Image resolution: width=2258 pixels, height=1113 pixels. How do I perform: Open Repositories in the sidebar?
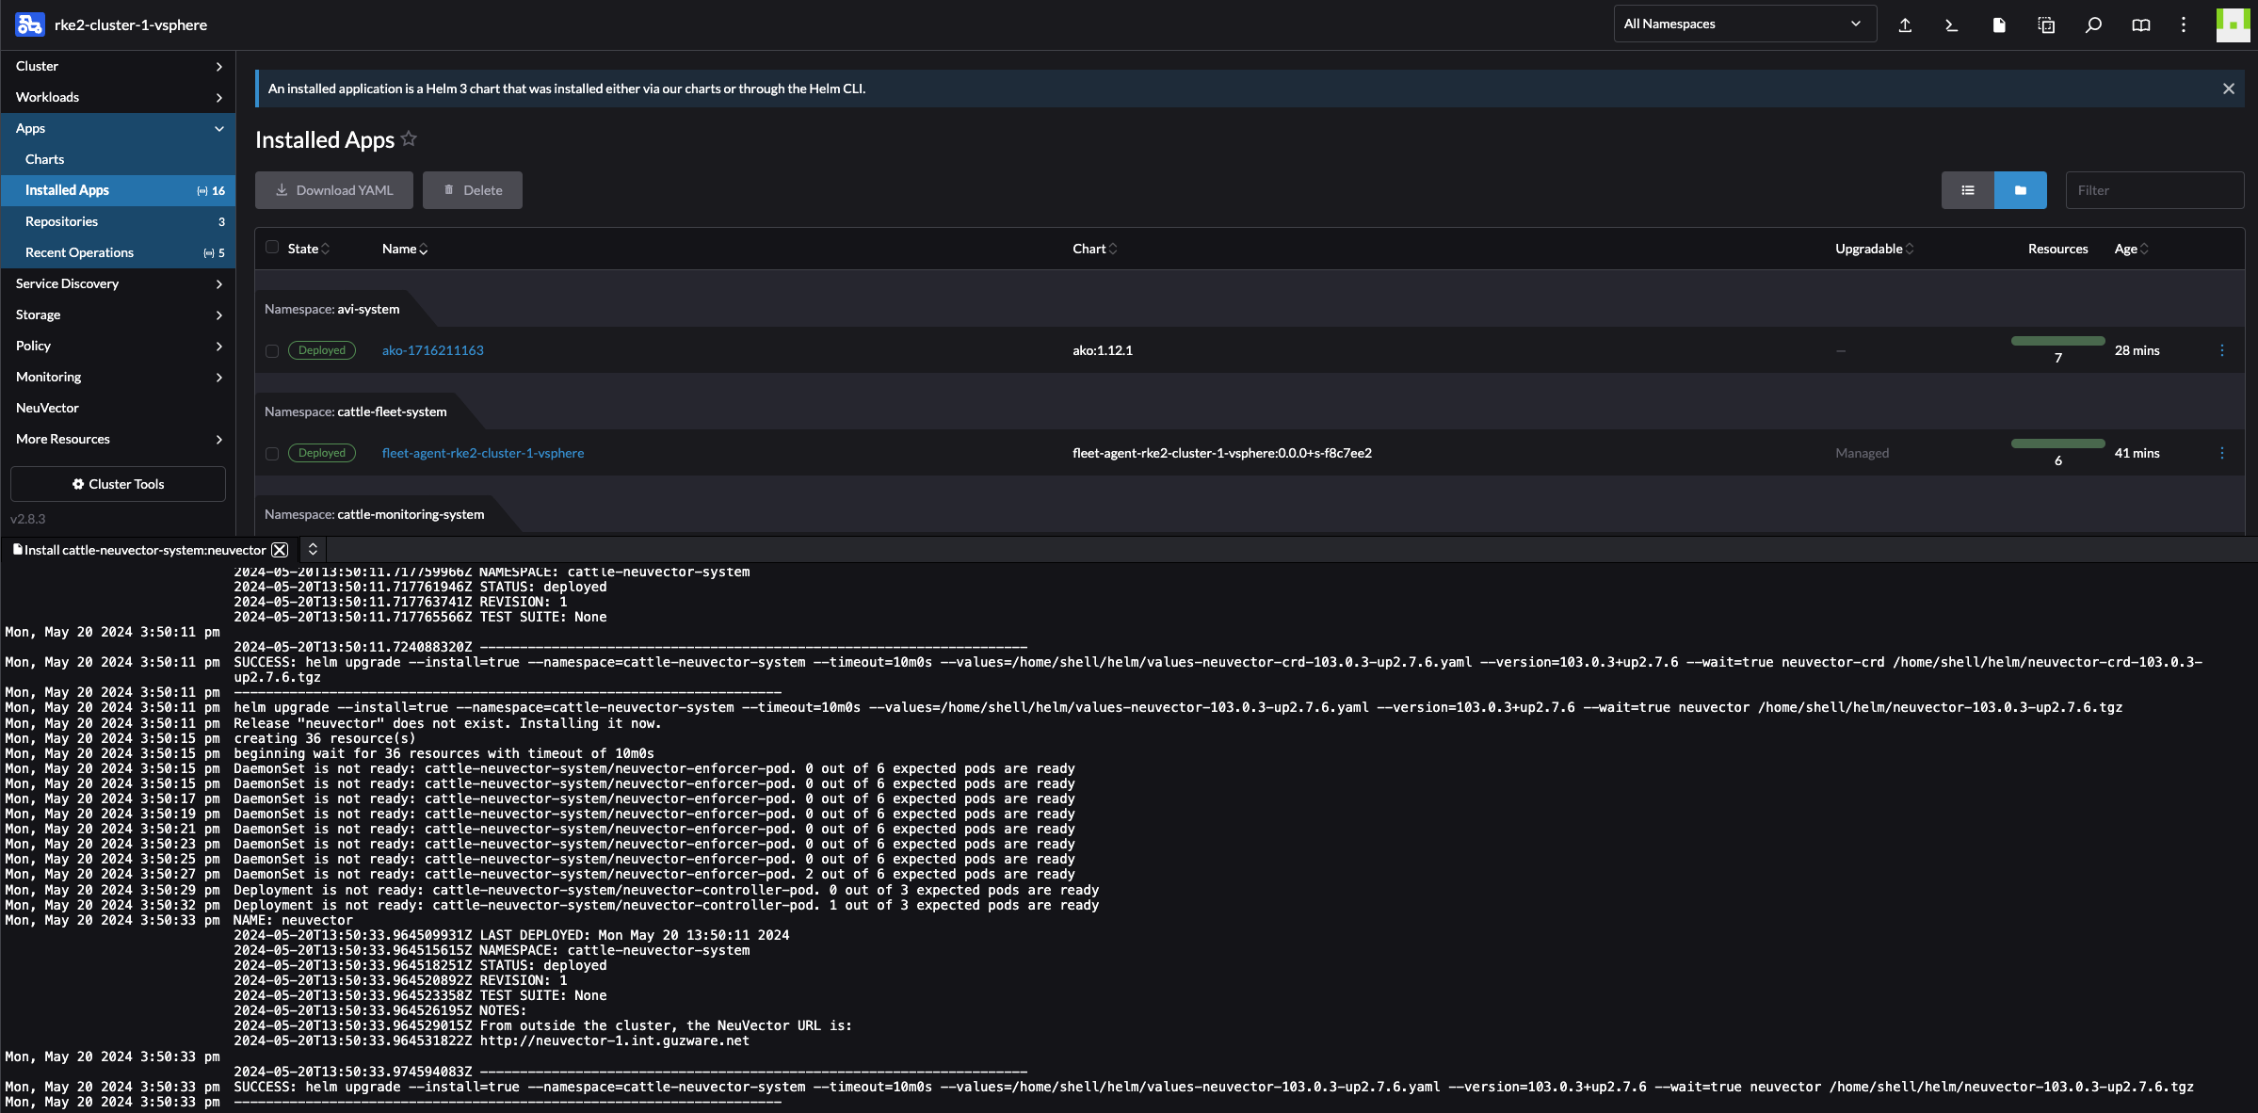coord(118,221)
